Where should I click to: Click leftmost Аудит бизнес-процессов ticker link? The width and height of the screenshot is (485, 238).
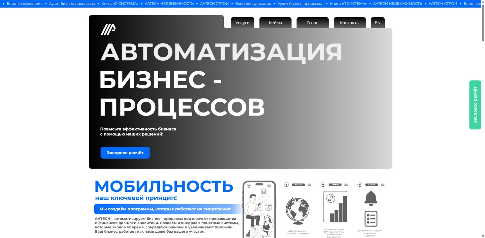pos(72,4)
